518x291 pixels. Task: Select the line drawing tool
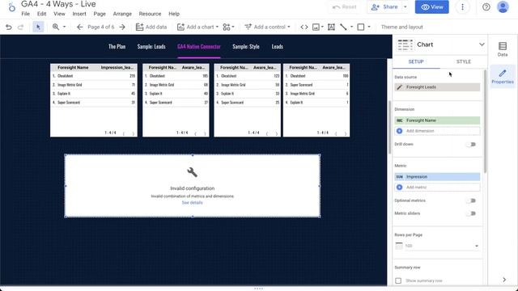[343, 27]
